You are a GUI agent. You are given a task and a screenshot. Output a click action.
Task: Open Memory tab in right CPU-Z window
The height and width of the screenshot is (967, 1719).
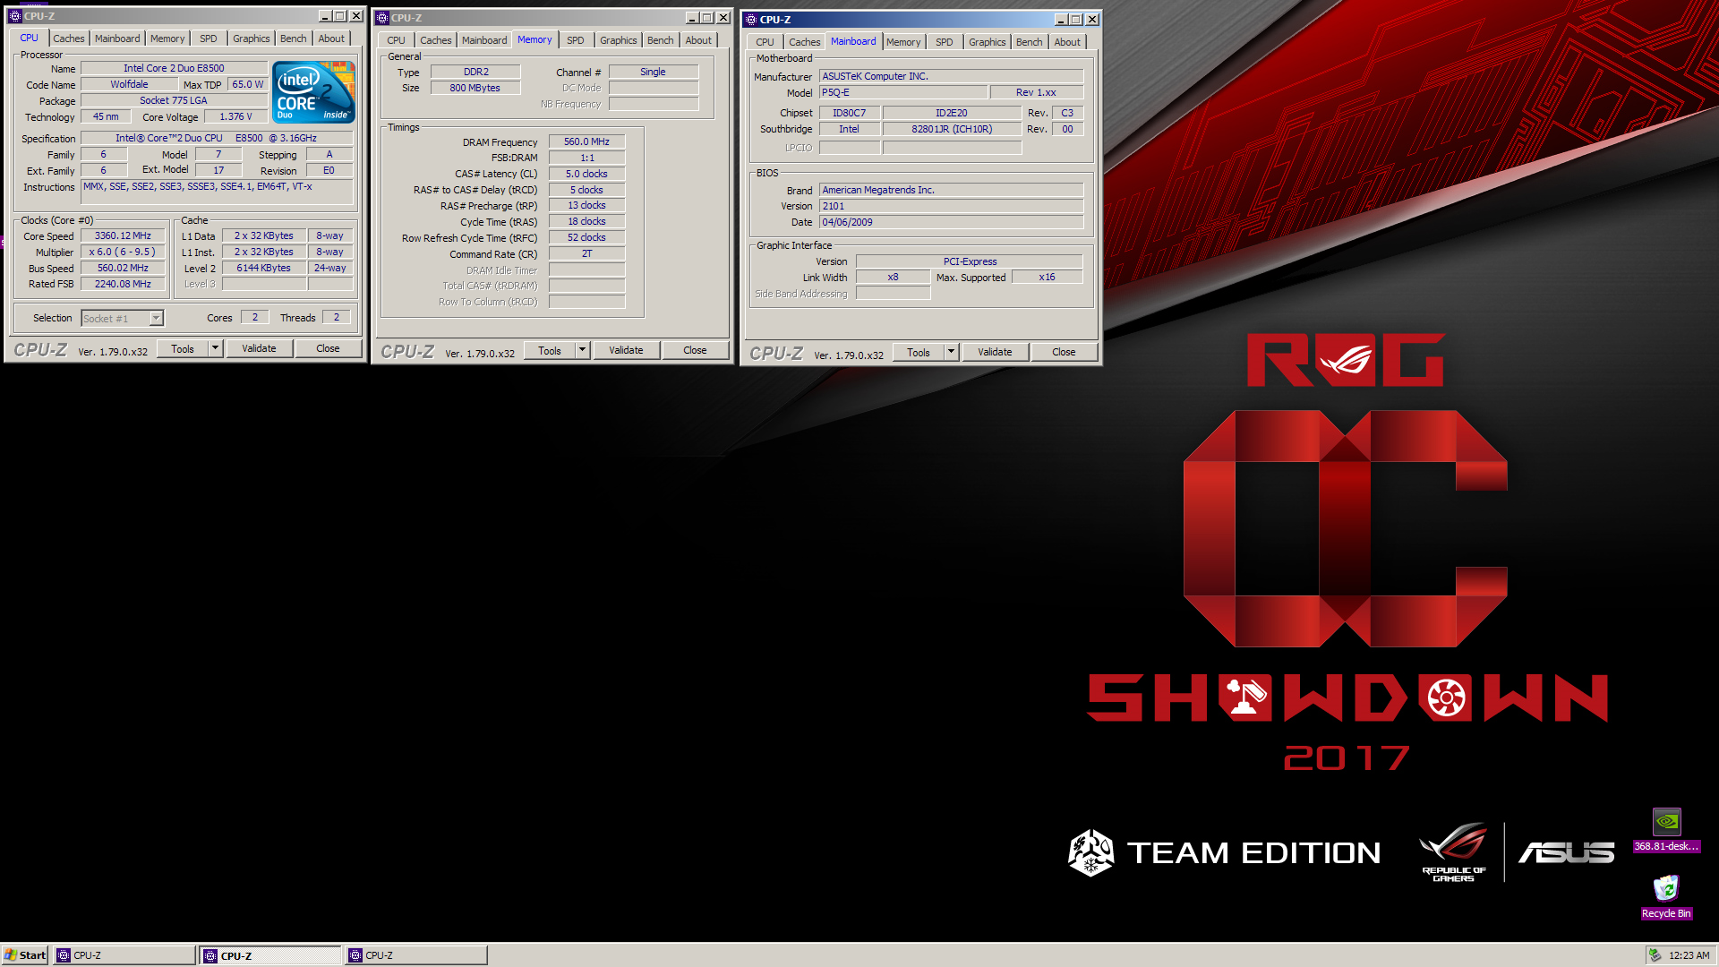coord(903,42)
